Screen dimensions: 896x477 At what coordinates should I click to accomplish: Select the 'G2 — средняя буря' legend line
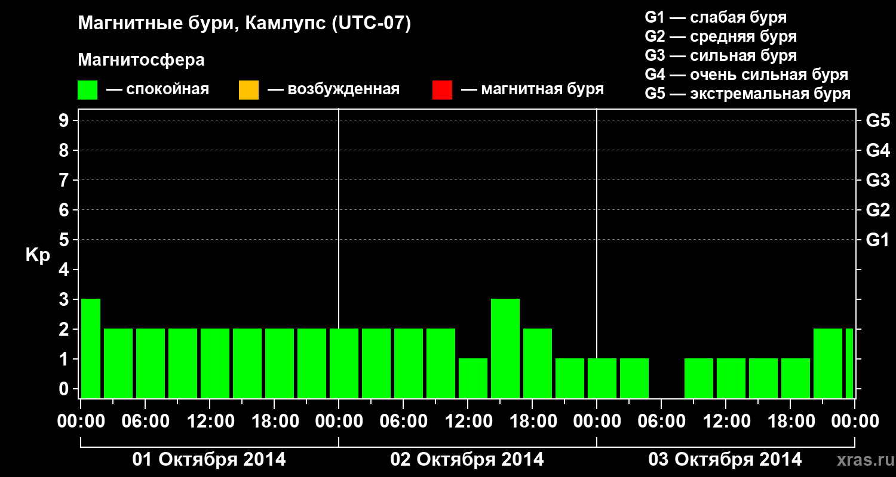tap(721, 36)
